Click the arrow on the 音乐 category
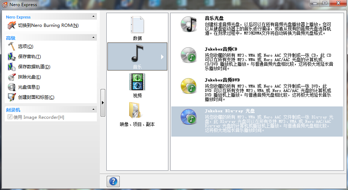The image size is (348, 190). tap(162, 57)
